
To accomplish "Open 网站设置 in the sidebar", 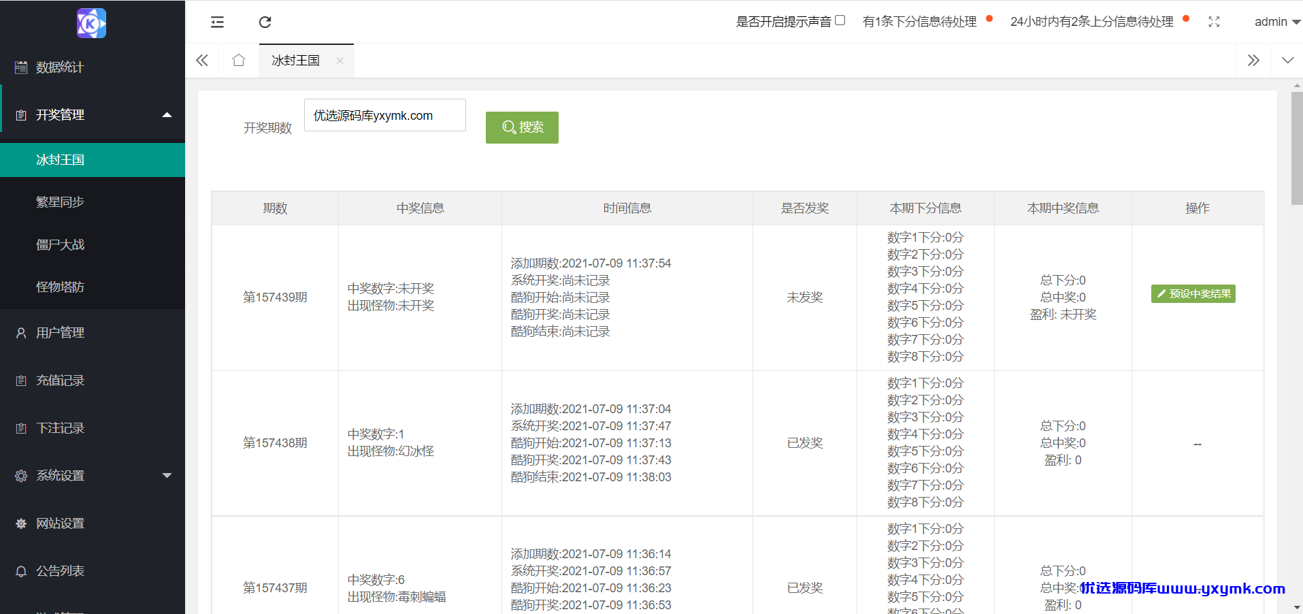I will [93, 523].
